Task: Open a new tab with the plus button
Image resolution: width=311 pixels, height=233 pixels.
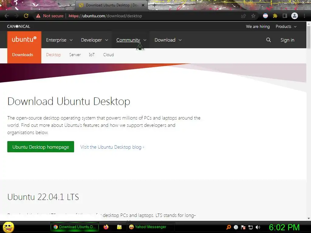Action: click(x=155, y=5)
